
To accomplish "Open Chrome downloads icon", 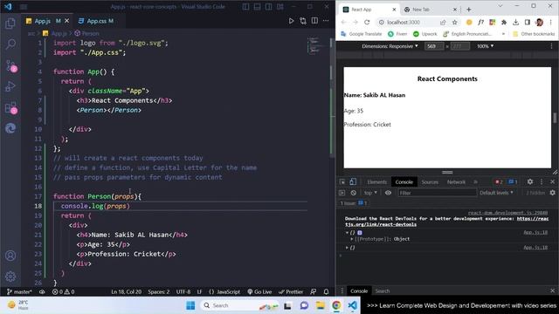I will point(515,22).
